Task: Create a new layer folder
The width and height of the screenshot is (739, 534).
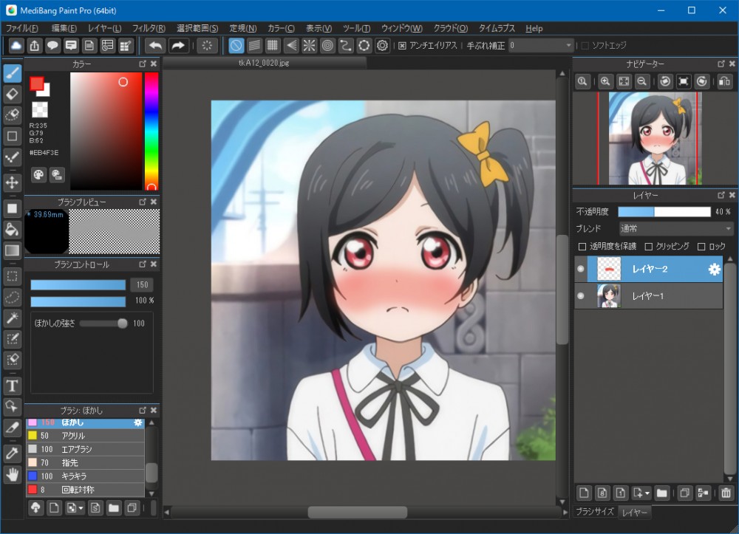Action: 662,493
